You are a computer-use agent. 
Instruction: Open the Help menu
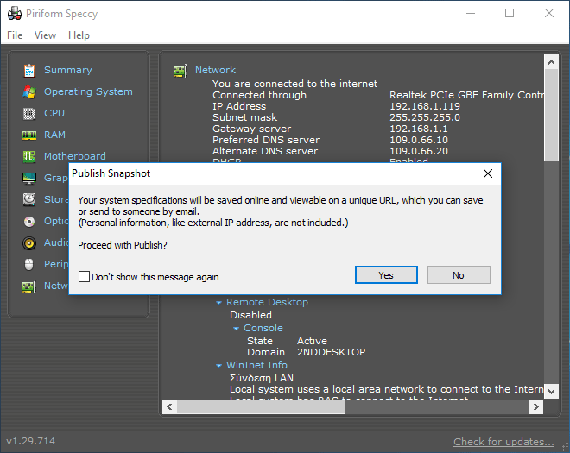(79, 35)
